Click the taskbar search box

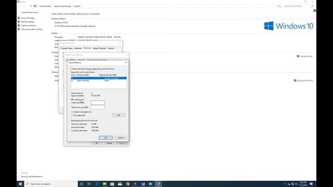51,184
